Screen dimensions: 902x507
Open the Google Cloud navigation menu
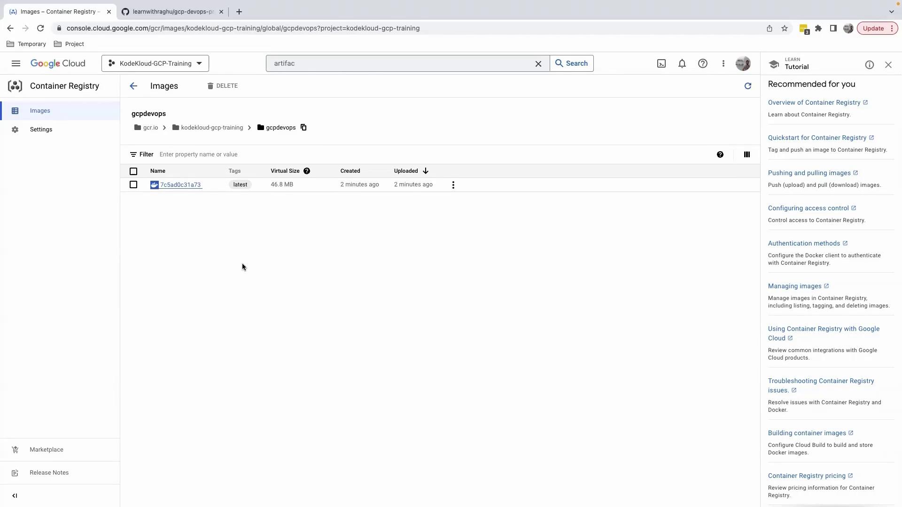point(16,63)
